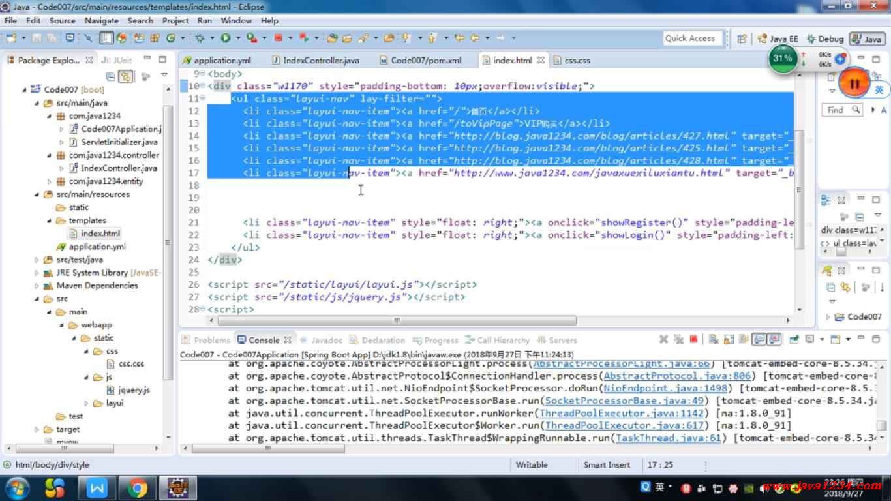Toggle Scroll Lock in Console toolbar
The image size is (891, 501).
729,339
